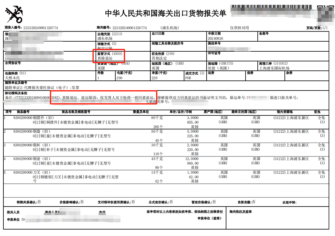The height and width of the screenshot is (236, 335).
Task: Click packaging type 天然木托
Action: pos(12,78)
